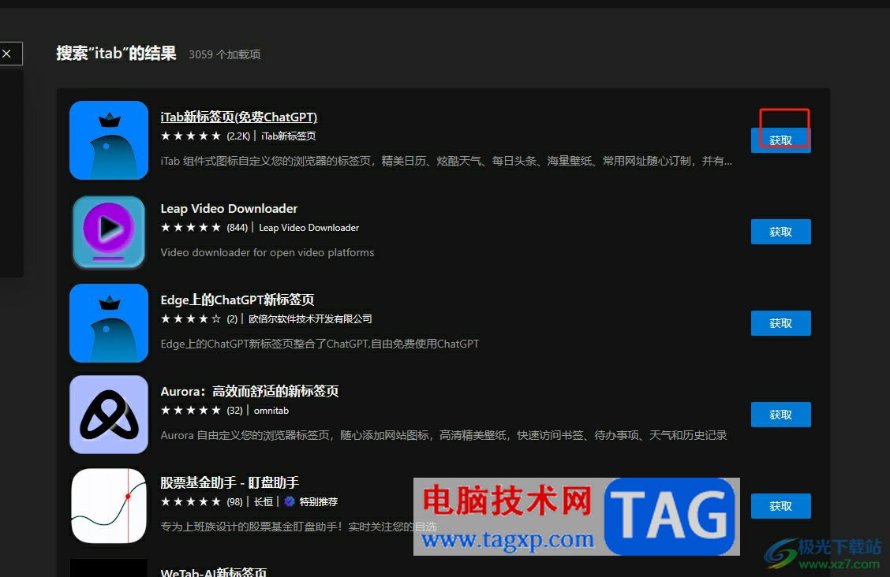Click 获取 for Aurora extension
The width and height of the screenshot is (890, 577).
click(780, 415)
